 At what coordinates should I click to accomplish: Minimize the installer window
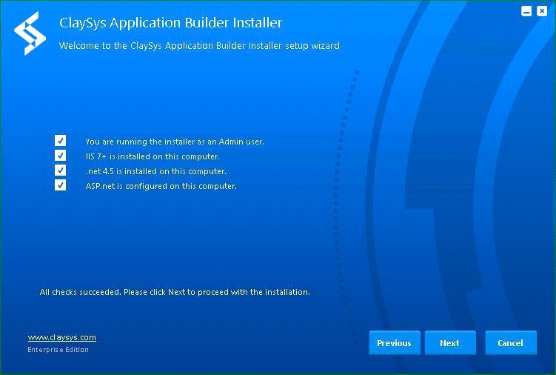pos(526,11)
